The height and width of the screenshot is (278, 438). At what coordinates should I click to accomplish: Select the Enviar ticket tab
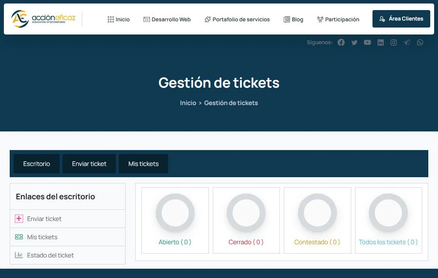(x=89, y=164)
